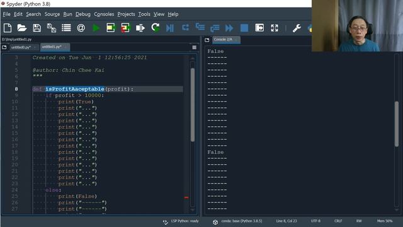Open the Tools menu
This screenshot has width=403, height=227.
pyautogui.click(x=144, y=14)
